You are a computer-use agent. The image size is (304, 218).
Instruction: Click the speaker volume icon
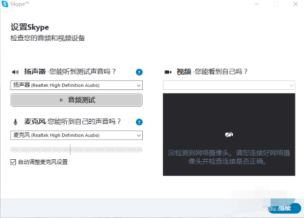[15, 72]
